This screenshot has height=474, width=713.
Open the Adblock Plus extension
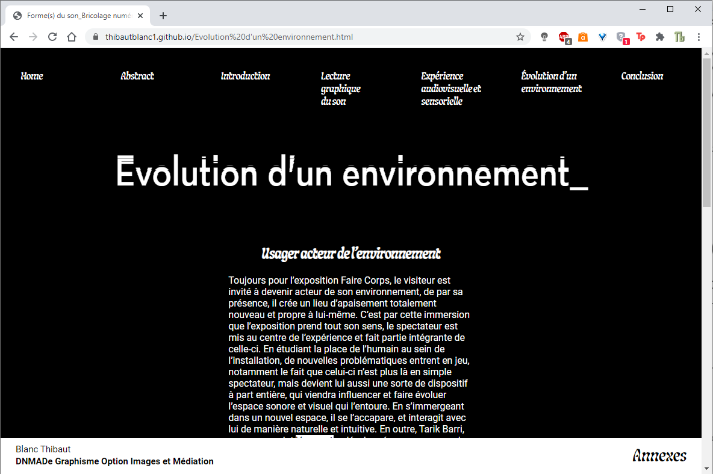(564, 37)
